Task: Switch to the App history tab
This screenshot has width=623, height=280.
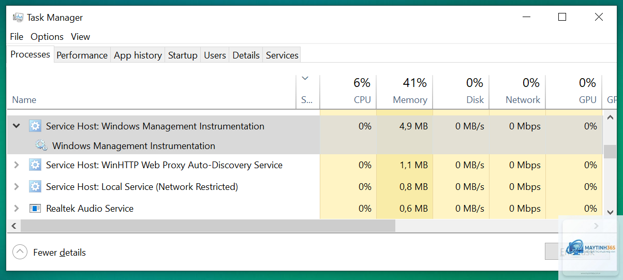Action: tap(138, 55)
